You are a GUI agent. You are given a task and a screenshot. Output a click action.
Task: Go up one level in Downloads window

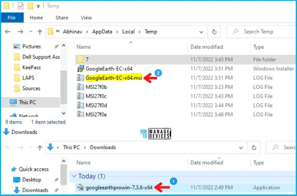coord(40,148)
